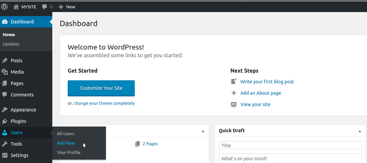Click change your theme completely link

pyautogui.click(x=104, y=103)
